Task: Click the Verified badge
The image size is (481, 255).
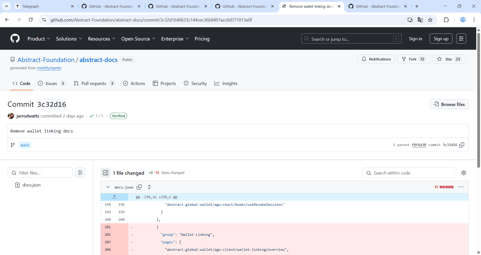Action: (x=118, y=116)
